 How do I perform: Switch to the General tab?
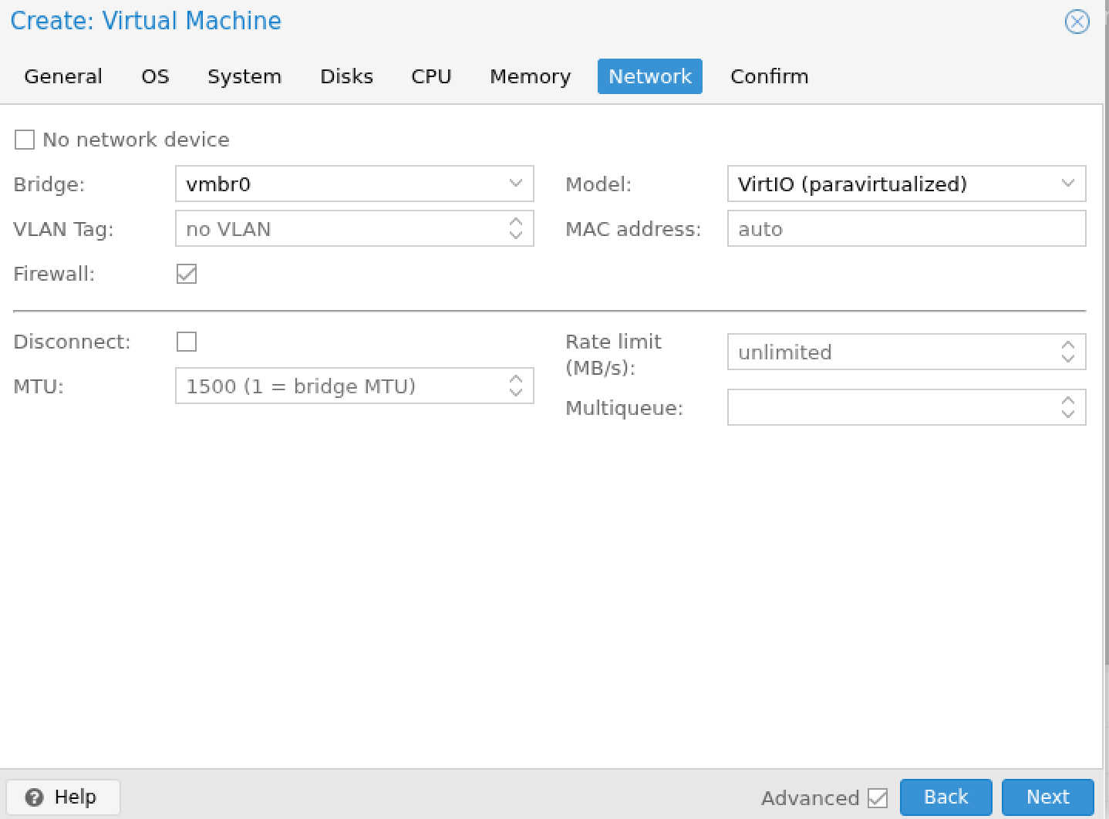[63, 76]
